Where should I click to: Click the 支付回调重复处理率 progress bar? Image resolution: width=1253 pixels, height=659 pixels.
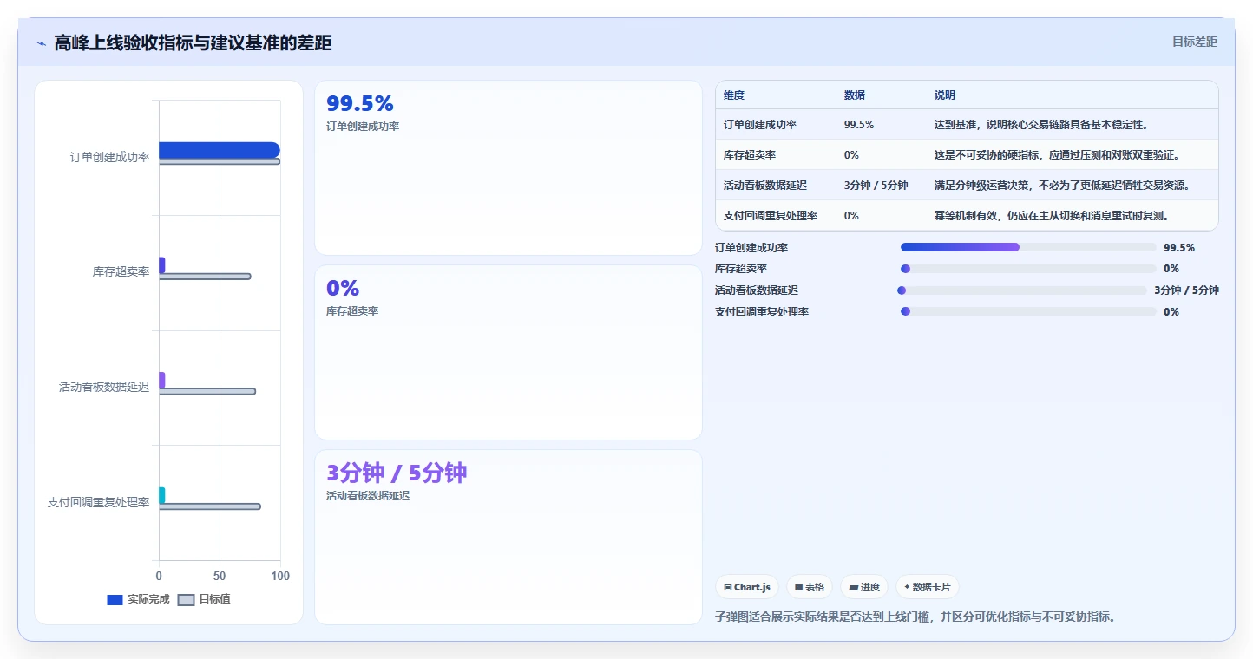point(1028,311)
